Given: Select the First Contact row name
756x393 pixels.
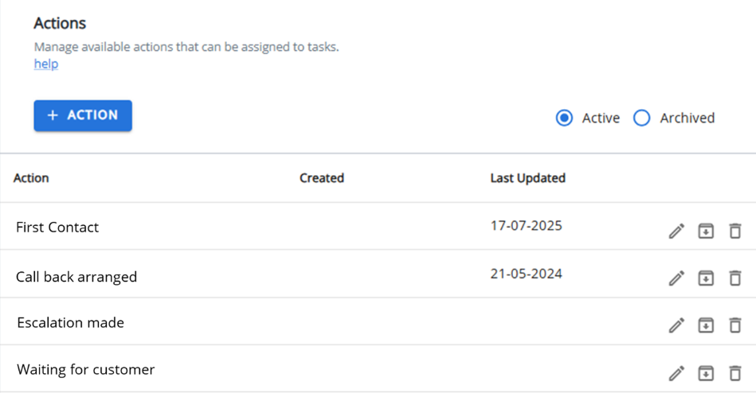Looking at the screenshot, I should tap(57, 228).
